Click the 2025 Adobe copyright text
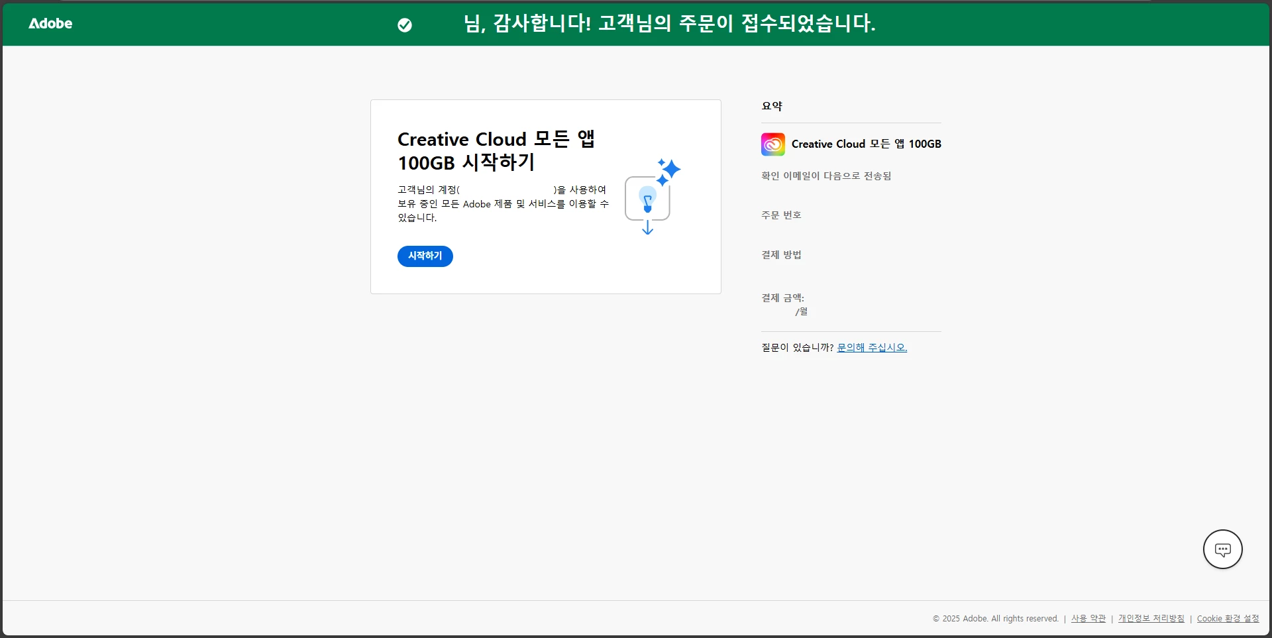This screenshot has width=1272, height=638. pyautogui.click(x=996, y=619)
